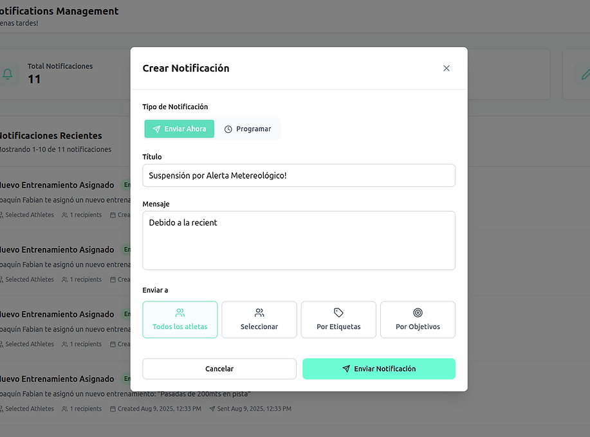Screen dimensions: 590x437
Task: Click the people icon in Todos los atletas
Action: (180, 312)
